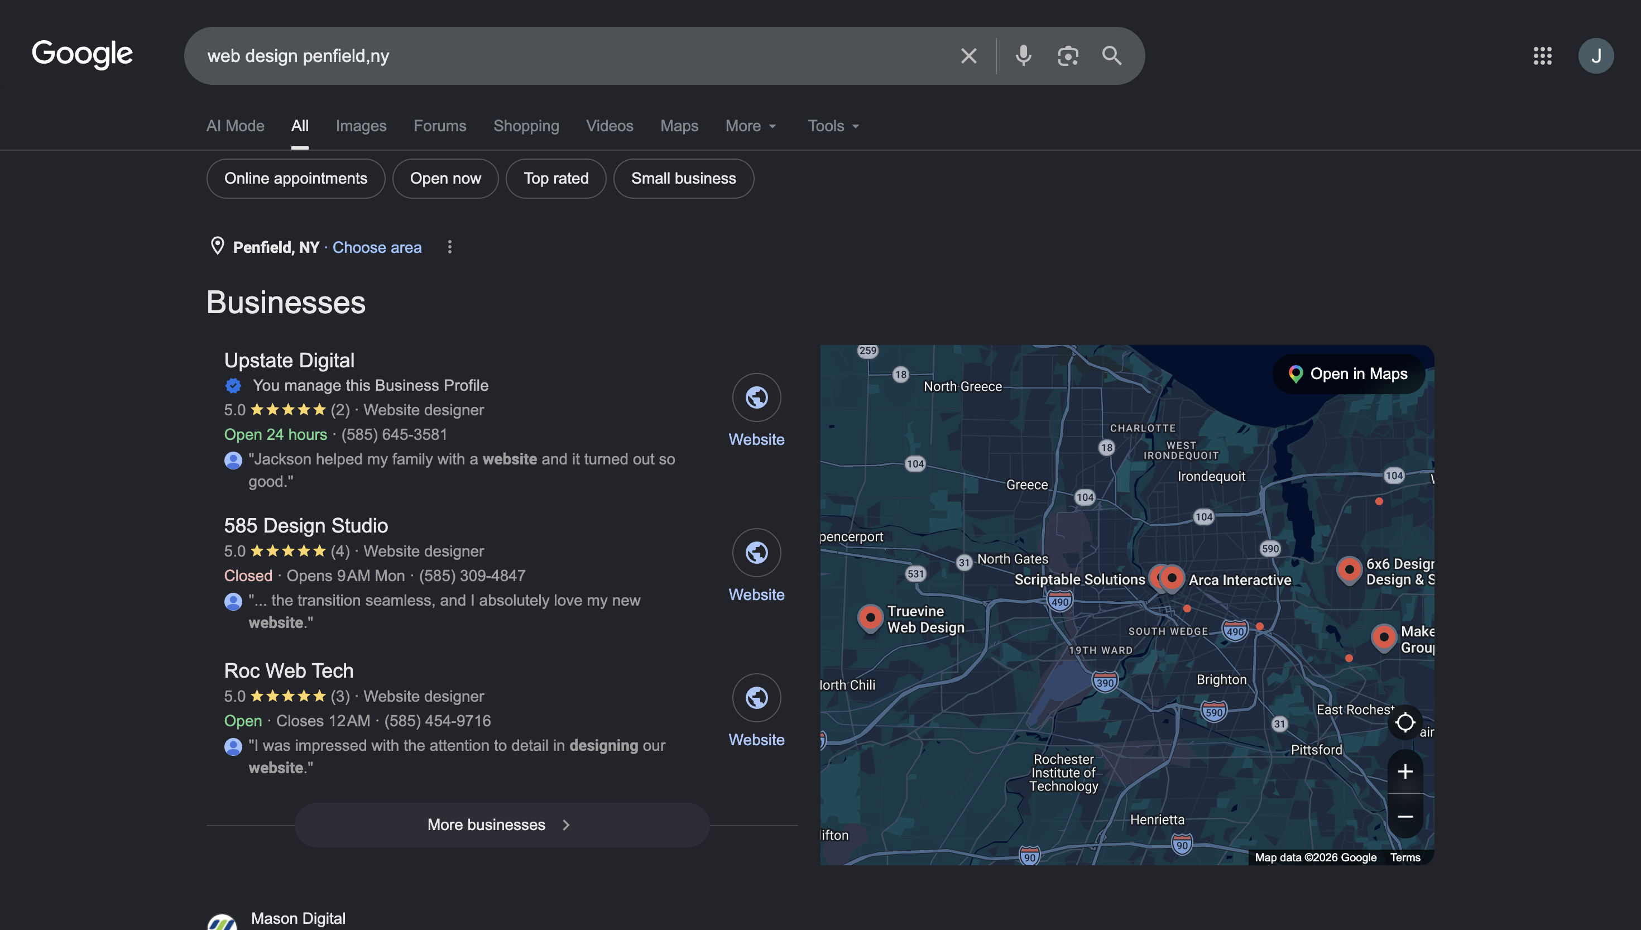Click the phone number (585) 309-4847
The image size is (1641, 930).
(472, 576)
